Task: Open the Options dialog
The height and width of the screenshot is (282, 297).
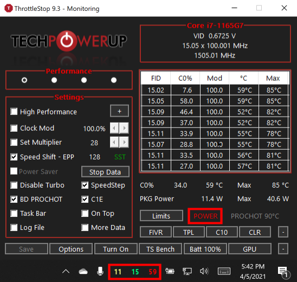Action: (71, 249)
